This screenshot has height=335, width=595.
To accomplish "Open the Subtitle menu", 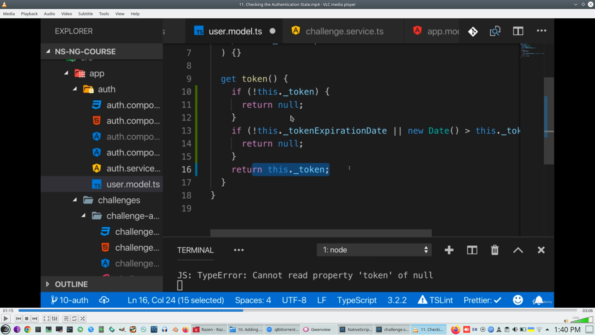I will point(85,14).
